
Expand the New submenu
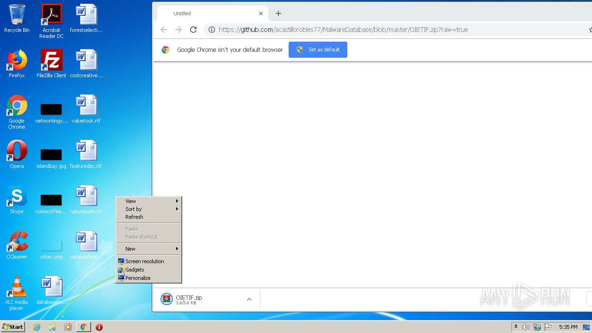pos(148,249)
